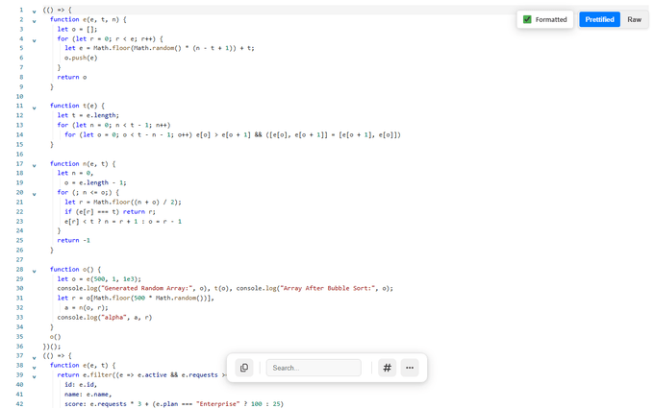Collapse the for loop at line 4

pyautogui.click(x=35, y=40)
